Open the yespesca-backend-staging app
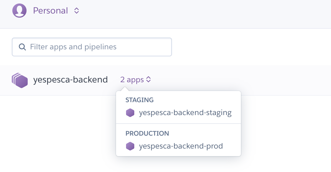 [185, 113]
